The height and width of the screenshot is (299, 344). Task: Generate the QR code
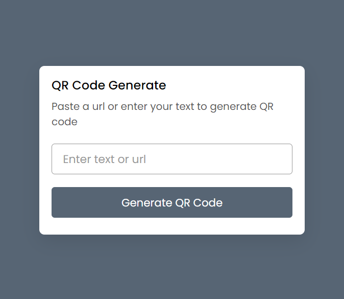171,202
